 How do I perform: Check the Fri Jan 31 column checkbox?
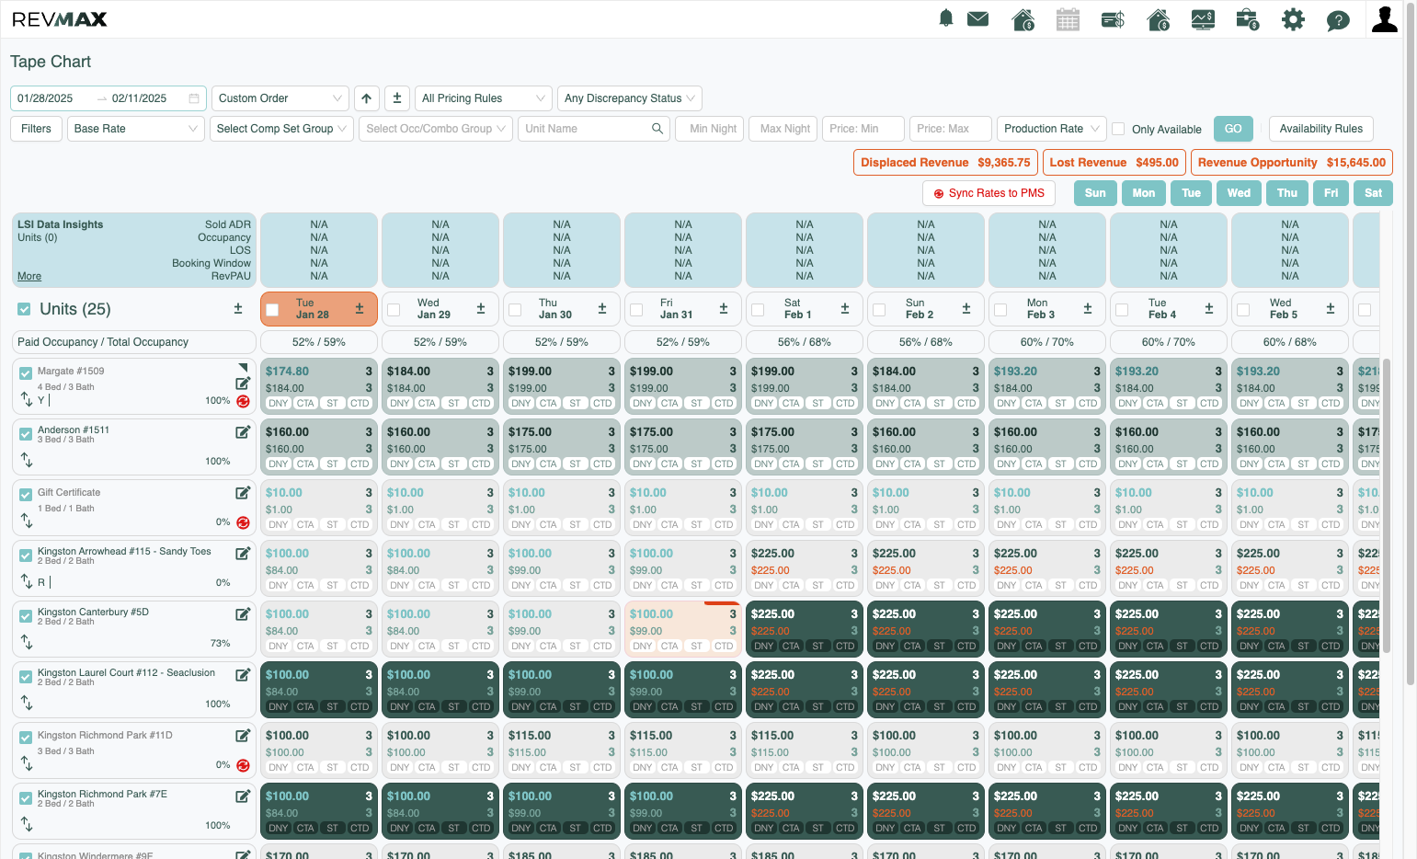pos(636,310)
